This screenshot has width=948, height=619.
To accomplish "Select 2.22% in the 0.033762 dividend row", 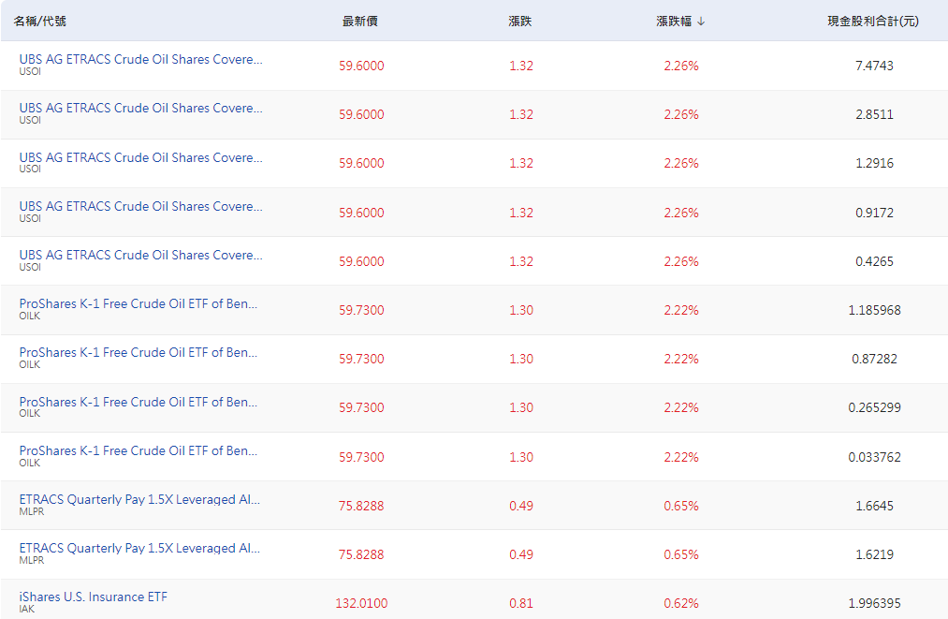I will 681,457.
